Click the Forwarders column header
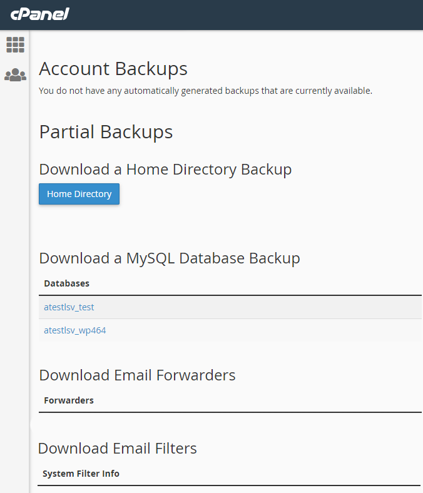Image resolution: width=423 pixels, height=493 pixels. tap(69, 400)
